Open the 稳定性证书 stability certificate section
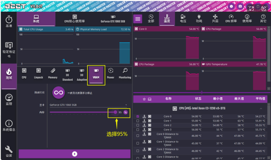Image resolution: width=271 pixels, height=160 pixels. pyautogui.click(x=9, y=50)
